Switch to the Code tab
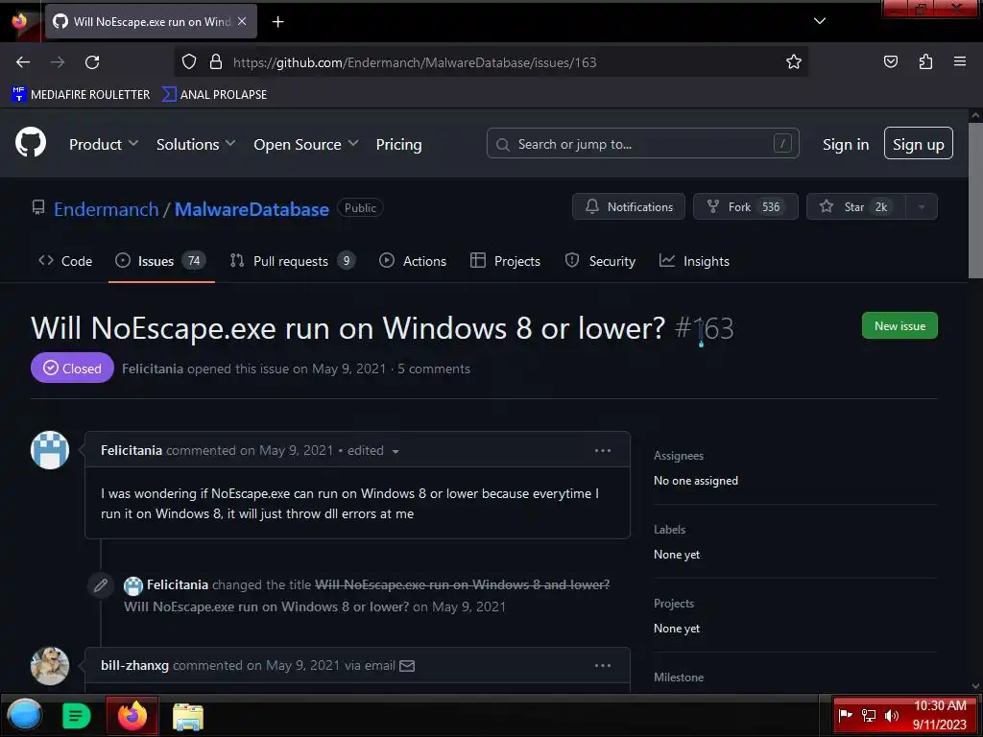This screenshot has height=737, width=983. [65, 261]
